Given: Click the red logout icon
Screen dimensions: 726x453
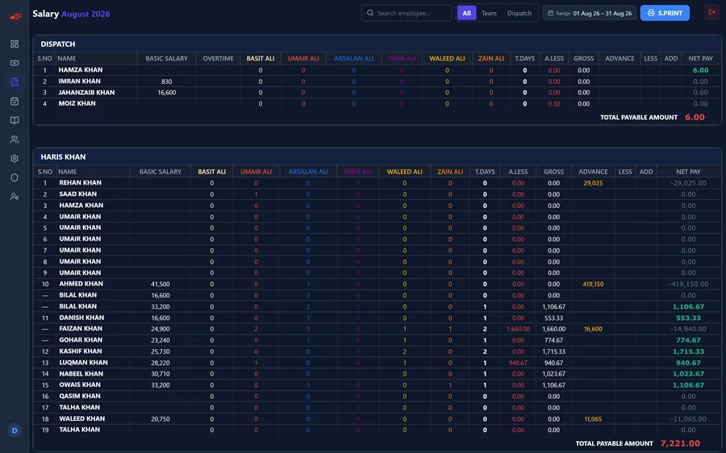Looking at the screenshot, I should [712, 12].
